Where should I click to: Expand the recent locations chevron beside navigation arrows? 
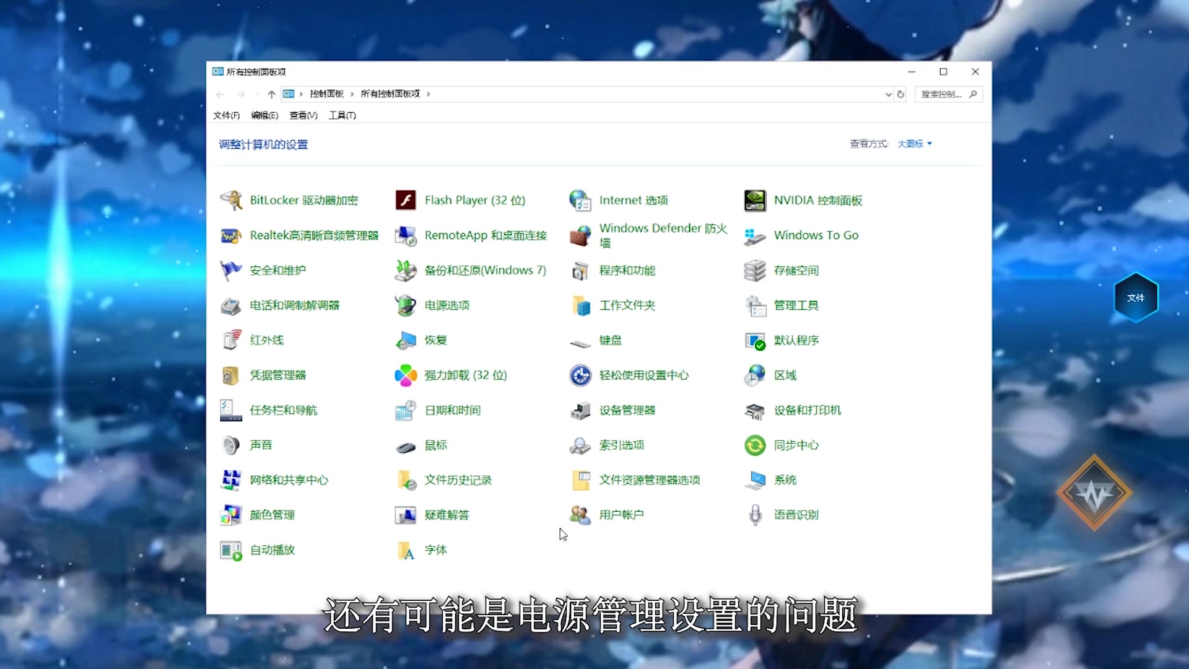pyautogui.click(x=256, y=94)
